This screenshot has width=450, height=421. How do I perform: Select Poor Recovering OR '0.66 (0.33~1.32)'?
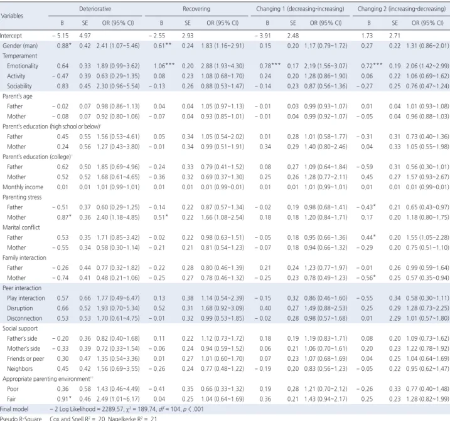click(x=222, y=389)
